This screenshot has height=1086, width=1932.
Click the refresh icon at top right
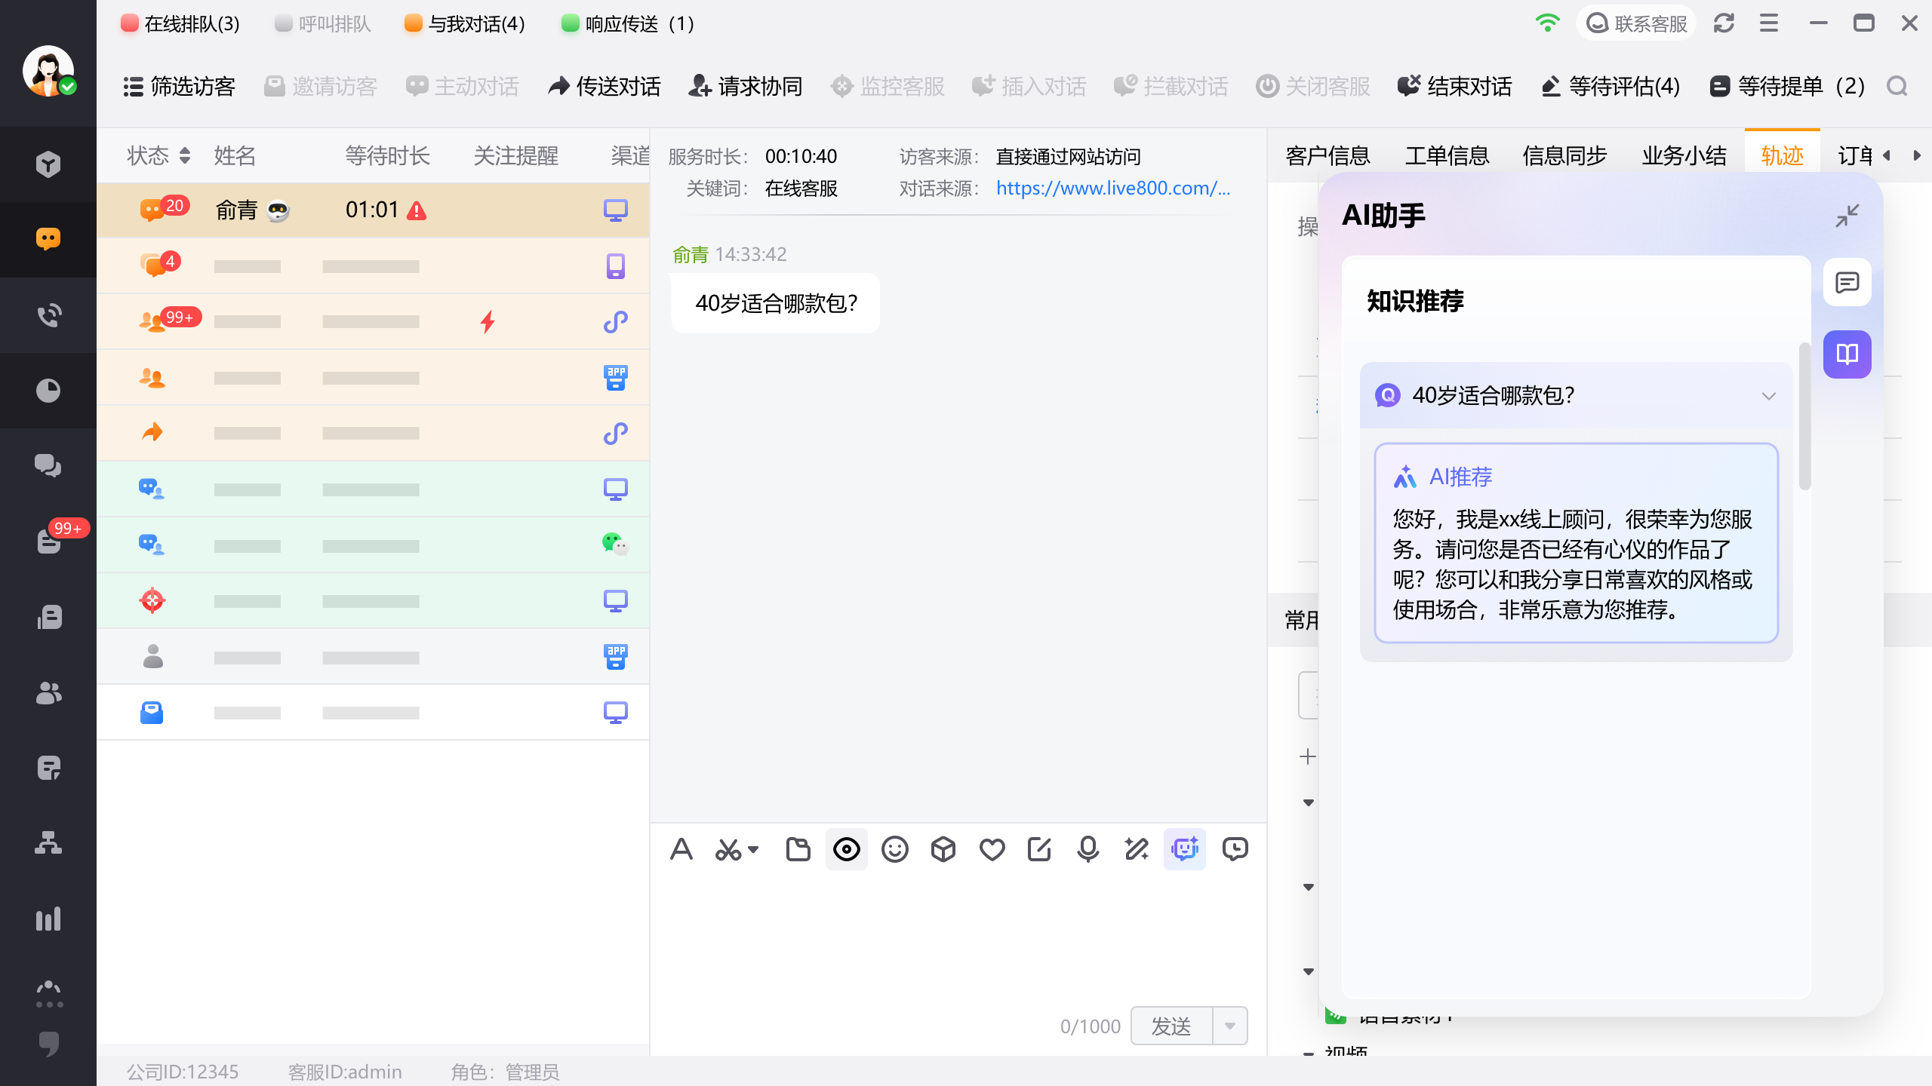point(1724,23)
